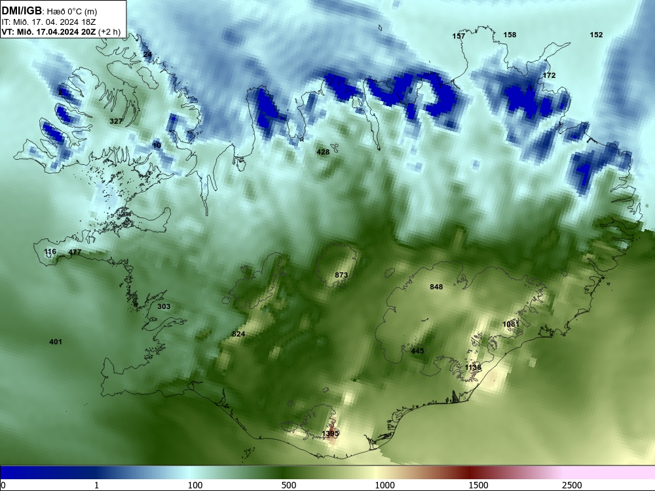Screen dimensions: 655x491
Task: Click the map value 327
Action: click(116, 121)
